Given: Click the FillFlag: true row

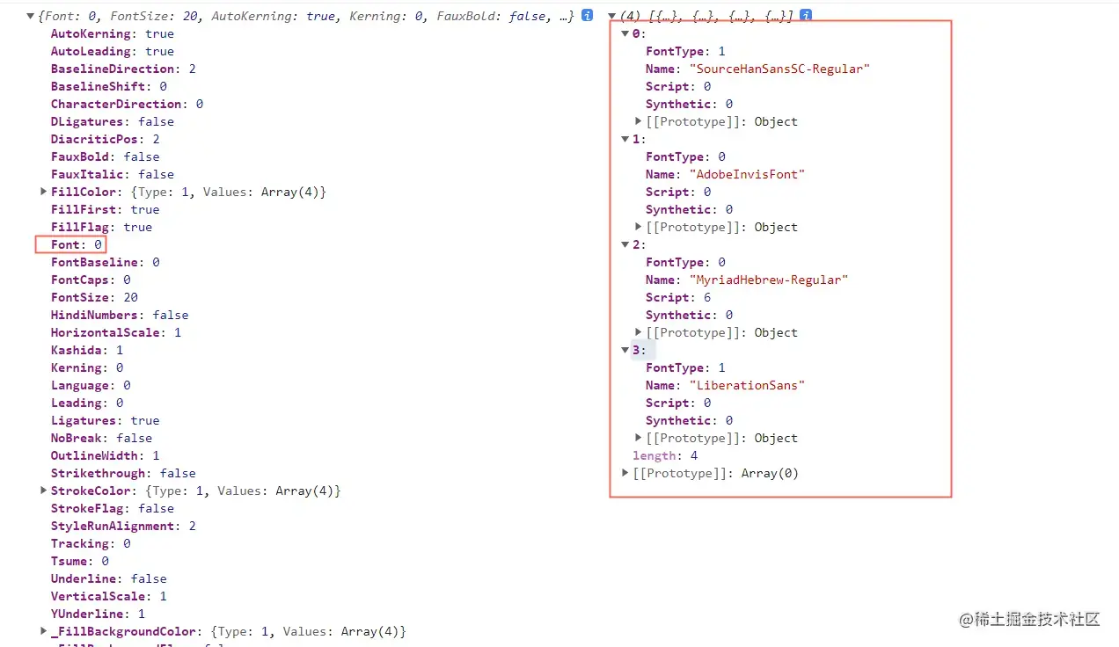Looking at the screenshot, I should pos(101,227).
